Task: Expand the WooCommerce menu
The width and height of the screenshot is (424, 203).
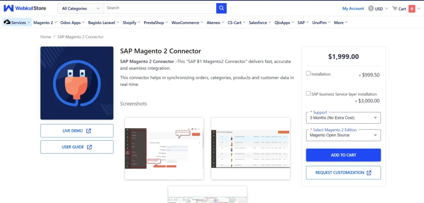Action: 188,23
